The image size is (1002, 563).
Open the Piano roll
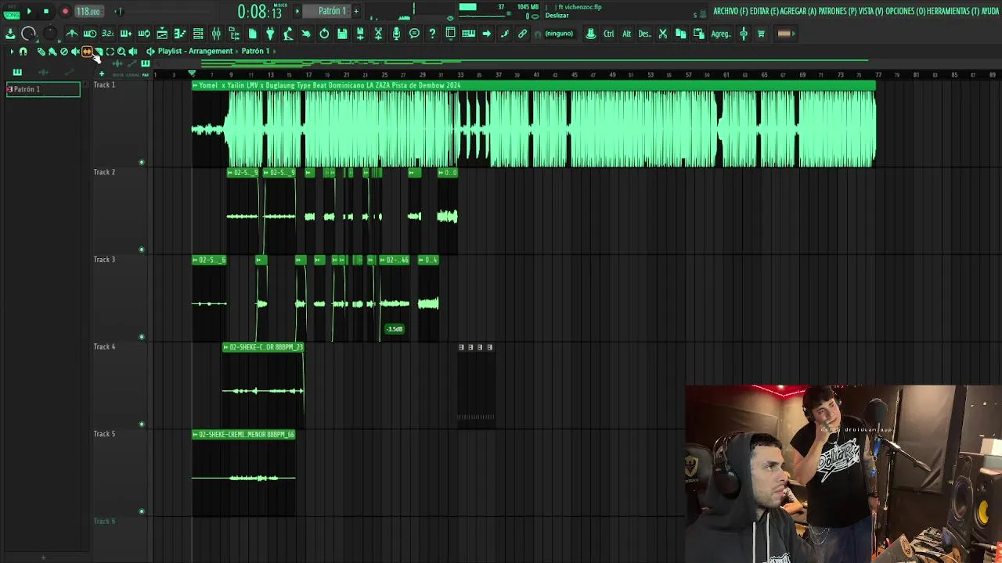(x=180, y=34)
